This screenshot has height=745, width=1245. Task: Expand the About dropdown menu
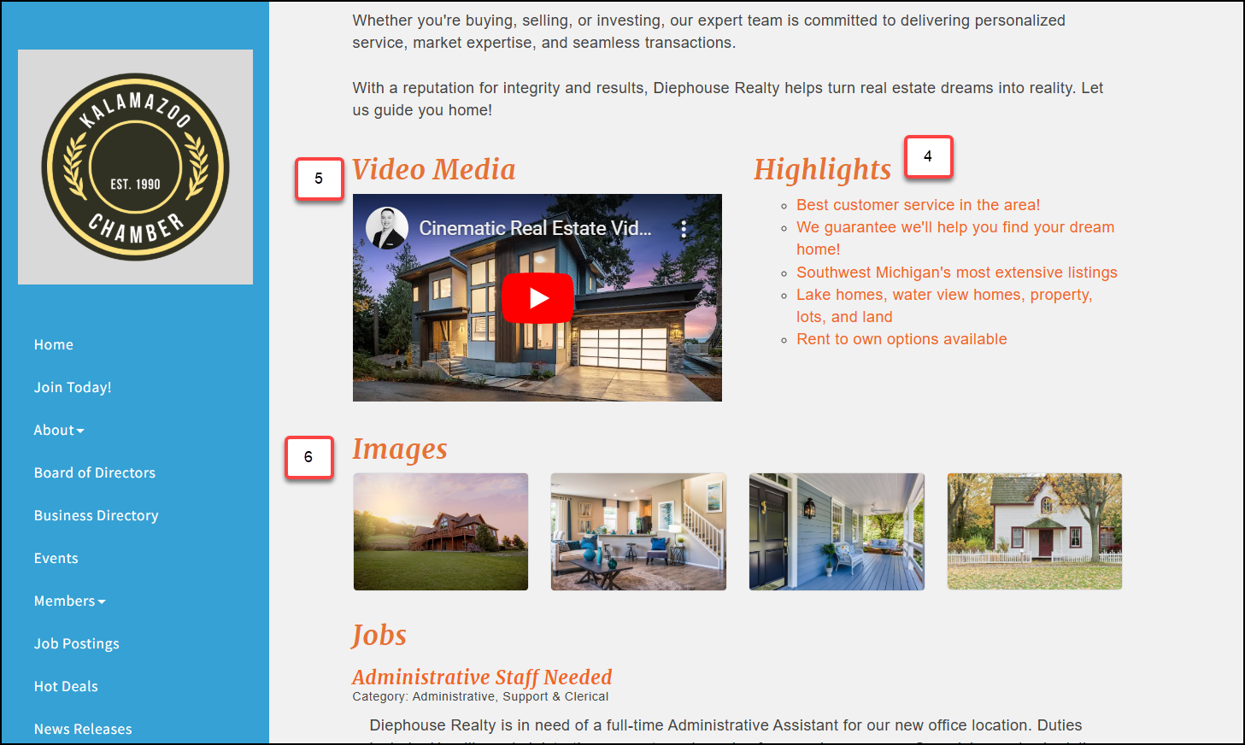pyautogui.click(x=59, y=430)
